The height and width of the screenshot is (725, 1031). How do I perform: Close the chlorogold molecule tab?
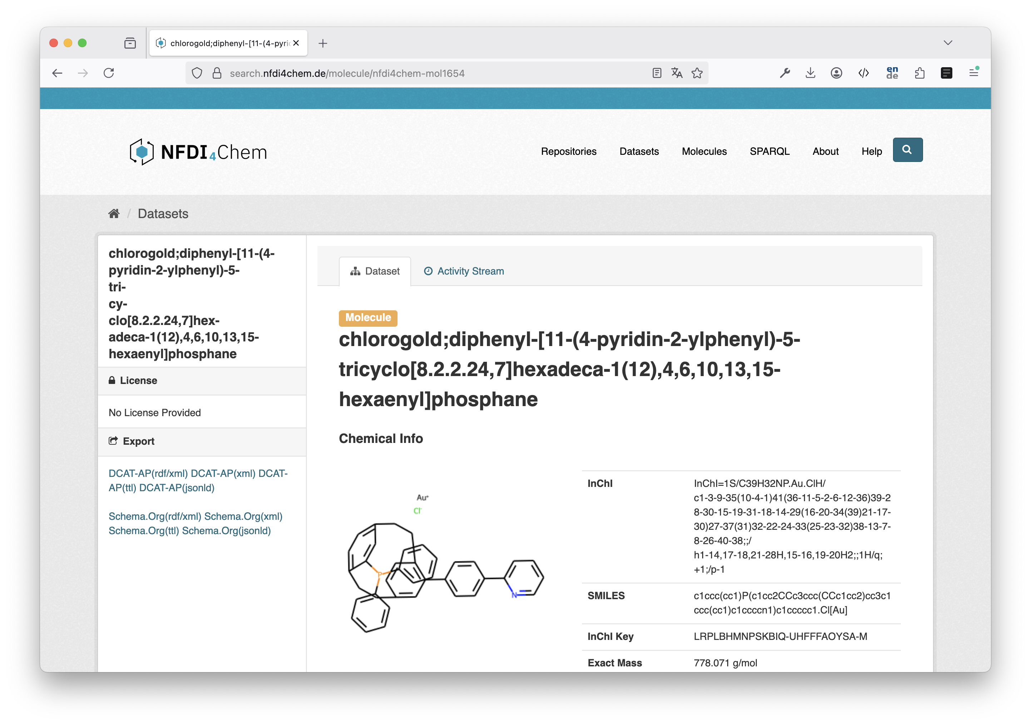pyautogui.click(x=296, y=43)
